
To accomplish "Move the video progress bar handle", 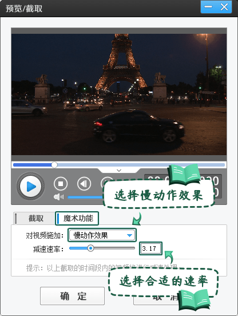I will [54, 165].
